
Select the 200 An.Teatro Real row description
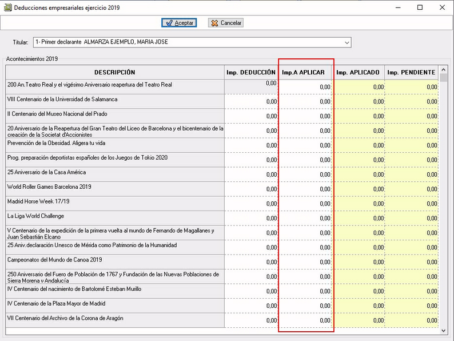point(115,87)
